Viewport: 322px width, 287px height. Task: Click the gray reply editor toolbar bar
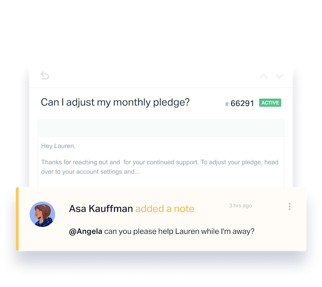pos(161,128)
